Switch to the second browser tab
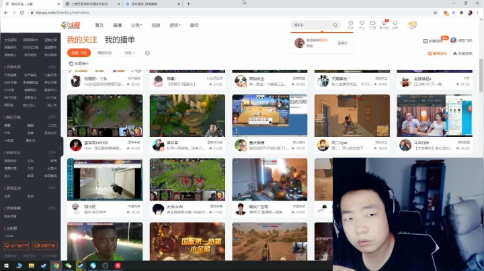 92,4
